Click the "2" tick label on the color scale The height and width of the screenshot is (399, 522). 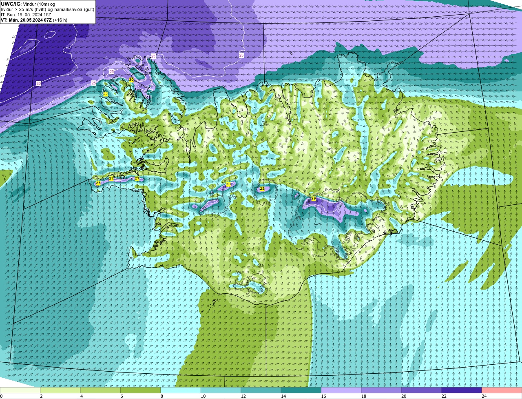point(41,396)
